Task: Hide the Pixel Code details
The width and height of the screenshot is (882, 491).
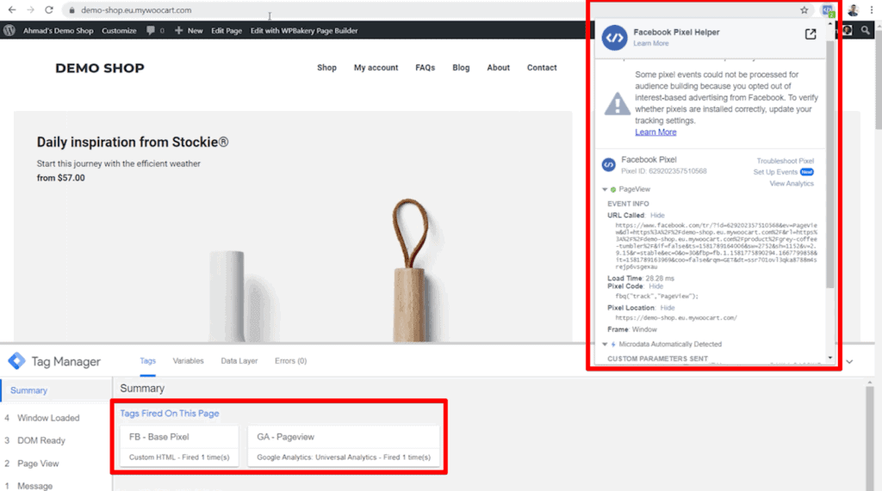Action: click(655, 285)
